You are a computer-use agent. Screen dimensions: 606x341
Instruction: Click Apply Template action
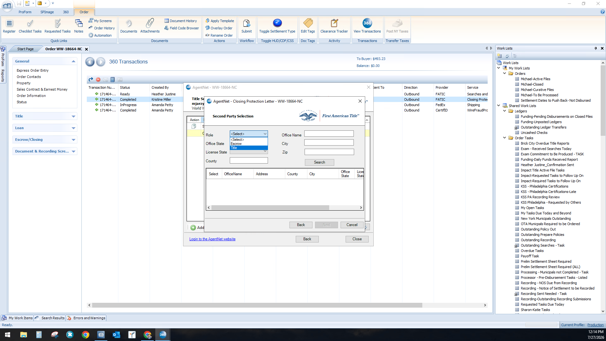pyautogui.click(x=220, y=21)
